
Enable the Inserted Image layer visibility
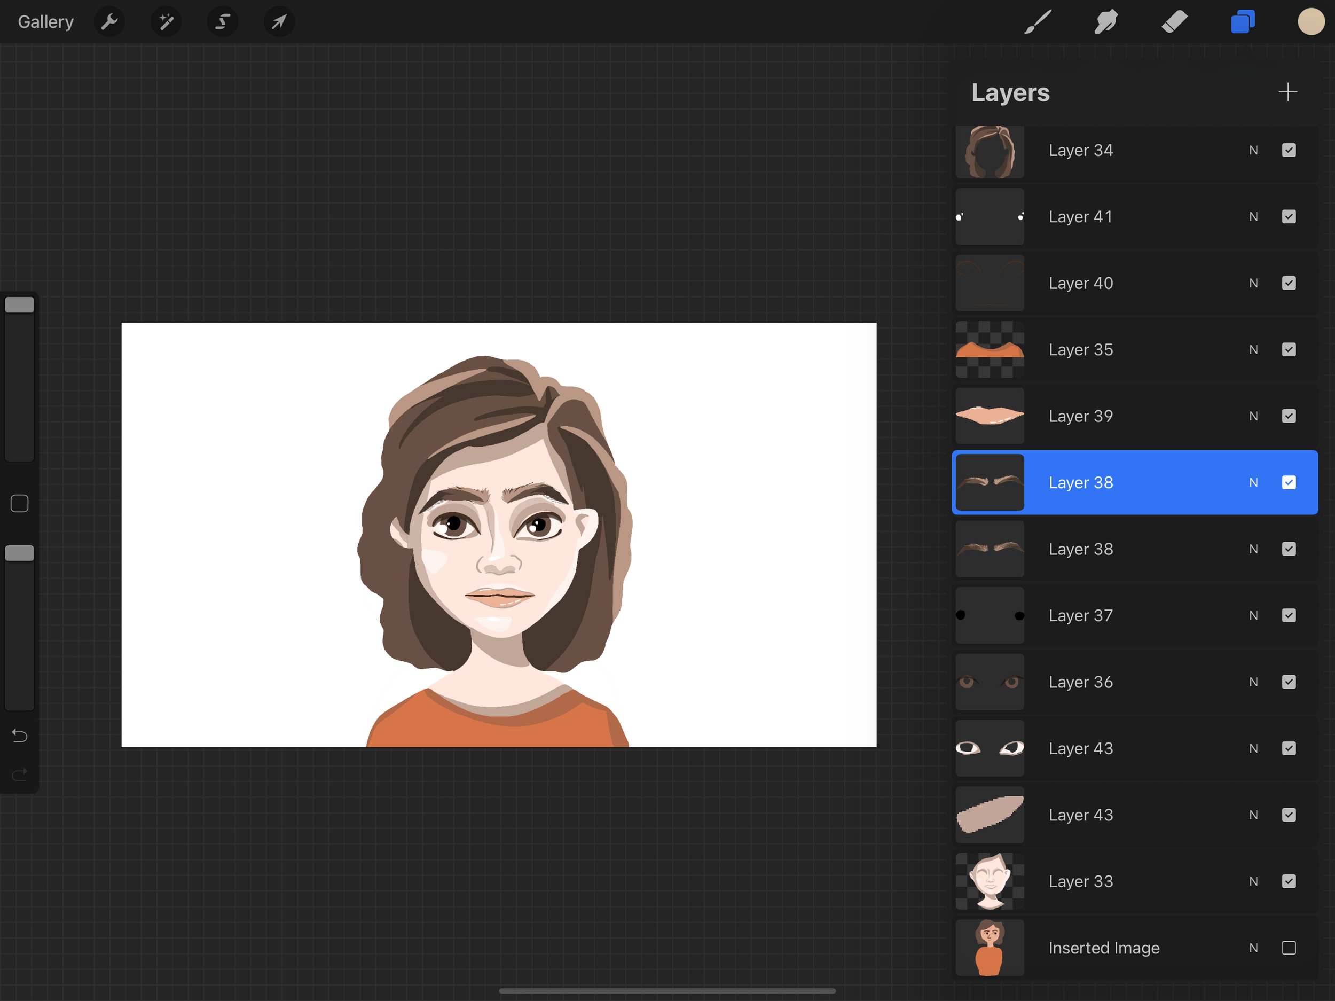(x=1289, y=948)
